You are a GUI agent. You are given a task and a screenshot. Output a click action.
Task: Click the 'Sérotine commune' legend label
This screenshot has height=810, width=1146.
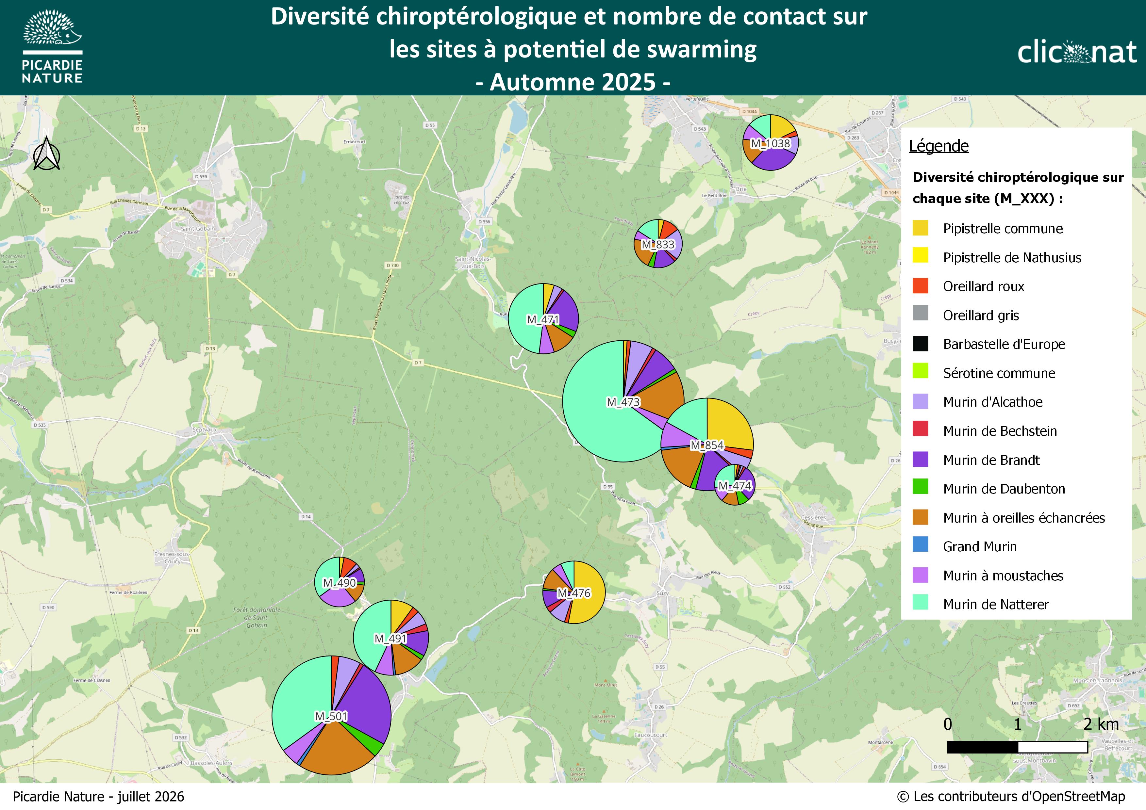pyautogui.click(x=999, y=373)
